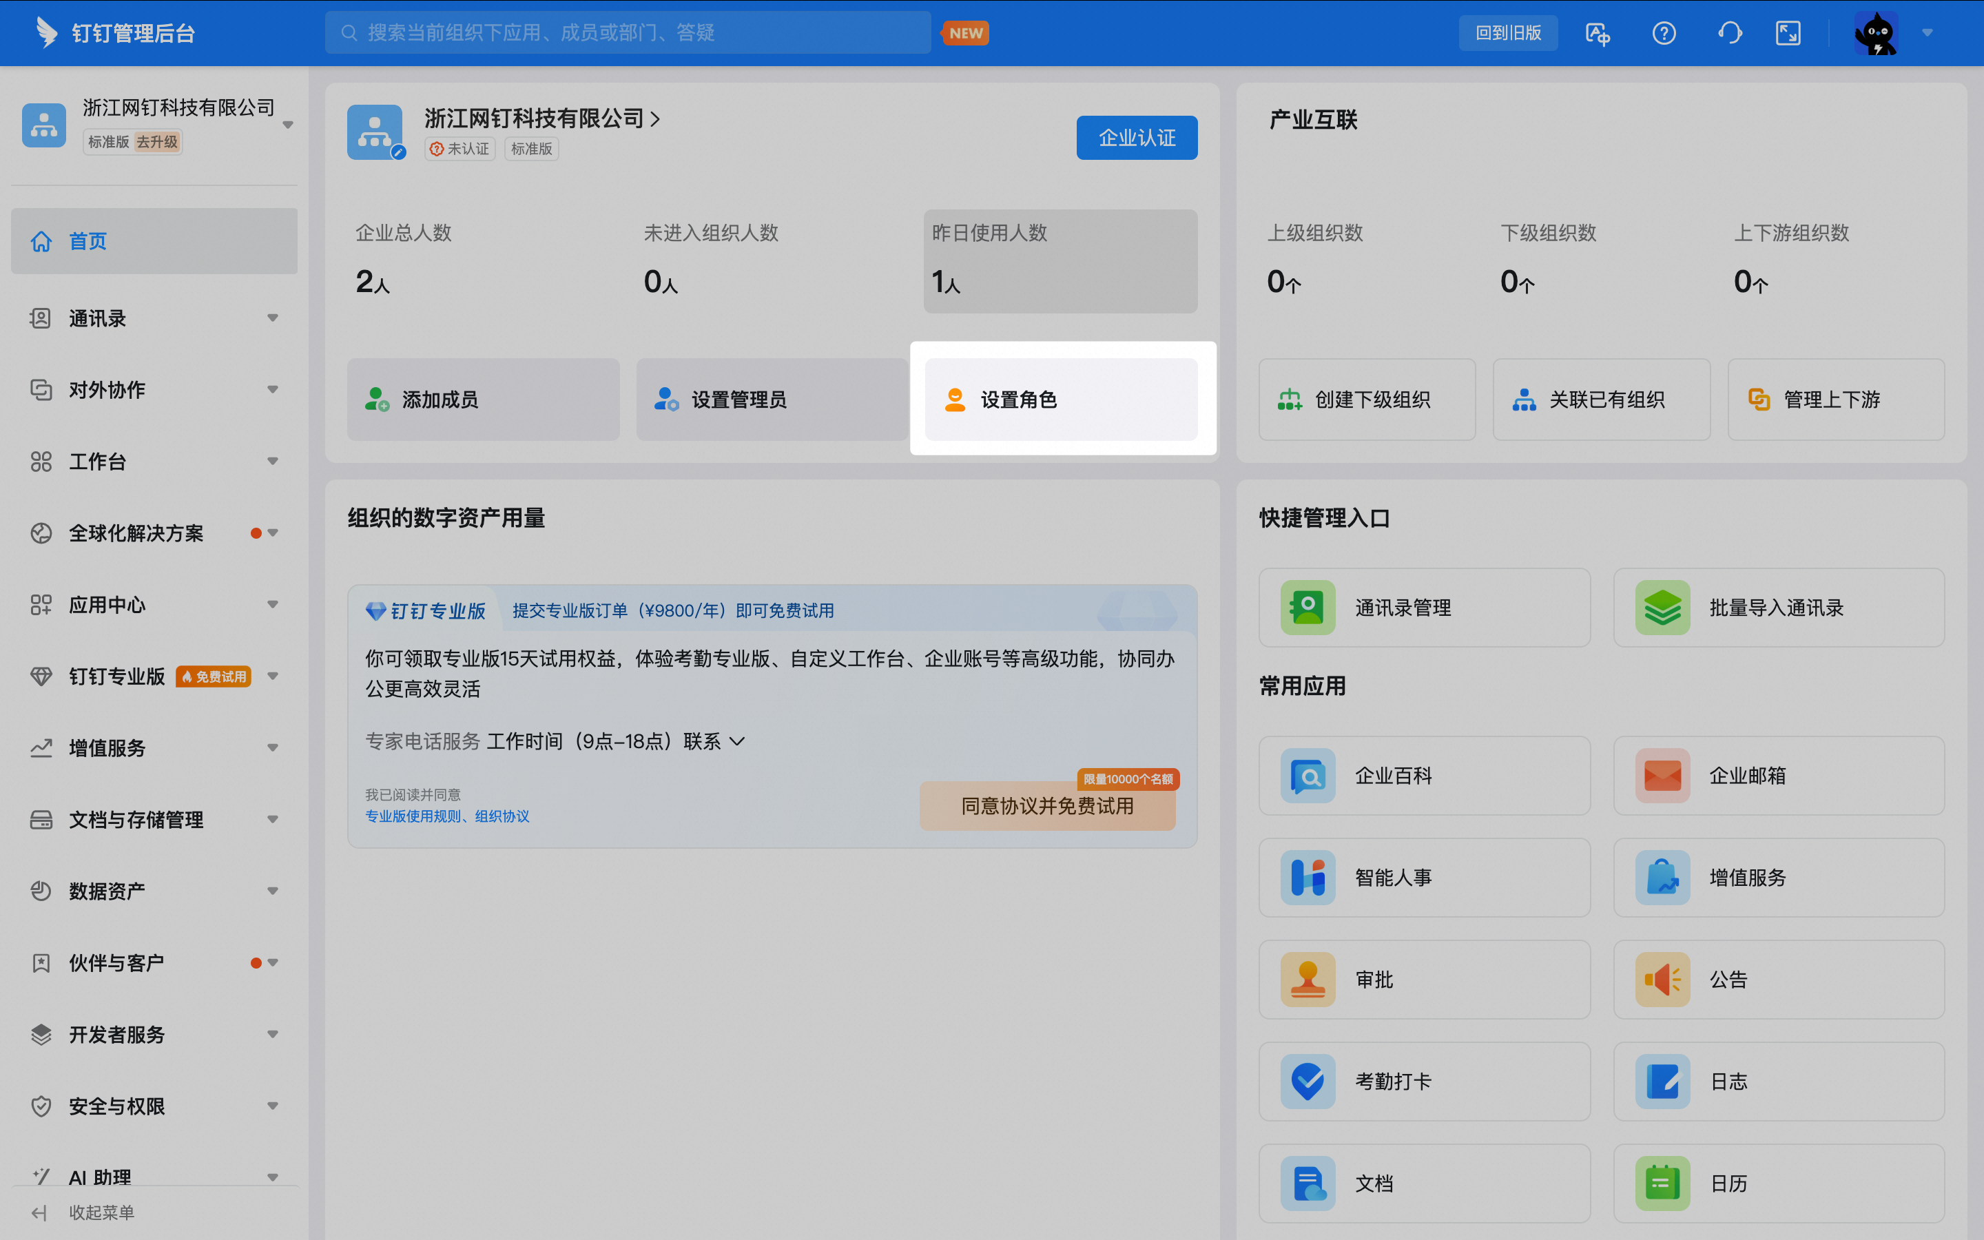Click the 数据资产 pie icon in sidebar
This screenshot has height=1240, width=1984.
(x=41, y=891)
